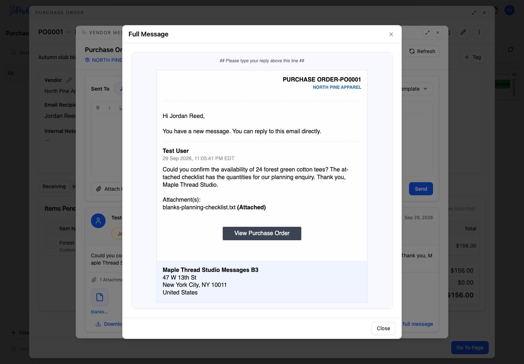Expand the Purchase Order window fullscreen icon
524x364 pixels.
[474, 13]
